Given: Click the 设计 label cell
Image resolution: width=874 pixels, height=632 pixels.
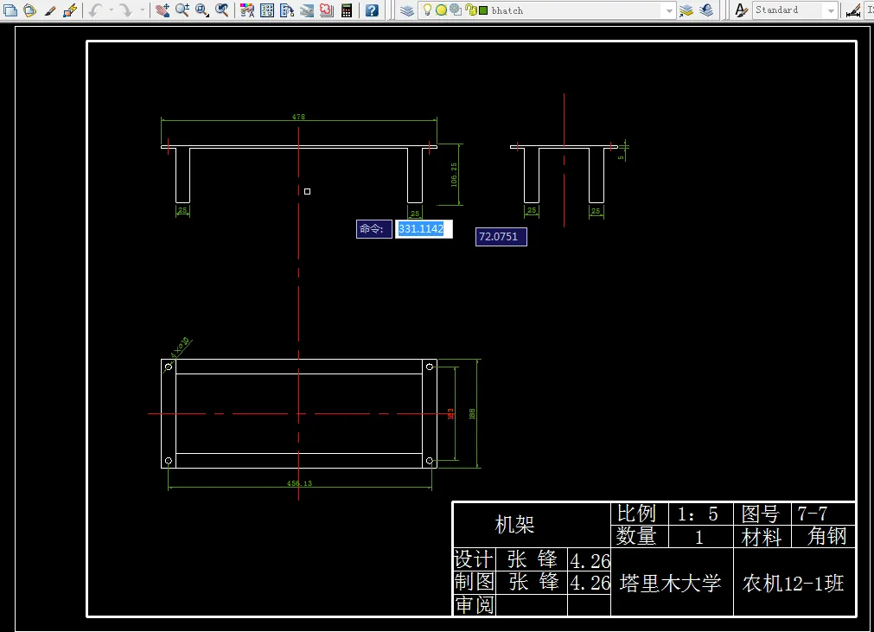Looking at the screenshot, I should point(474,559).
